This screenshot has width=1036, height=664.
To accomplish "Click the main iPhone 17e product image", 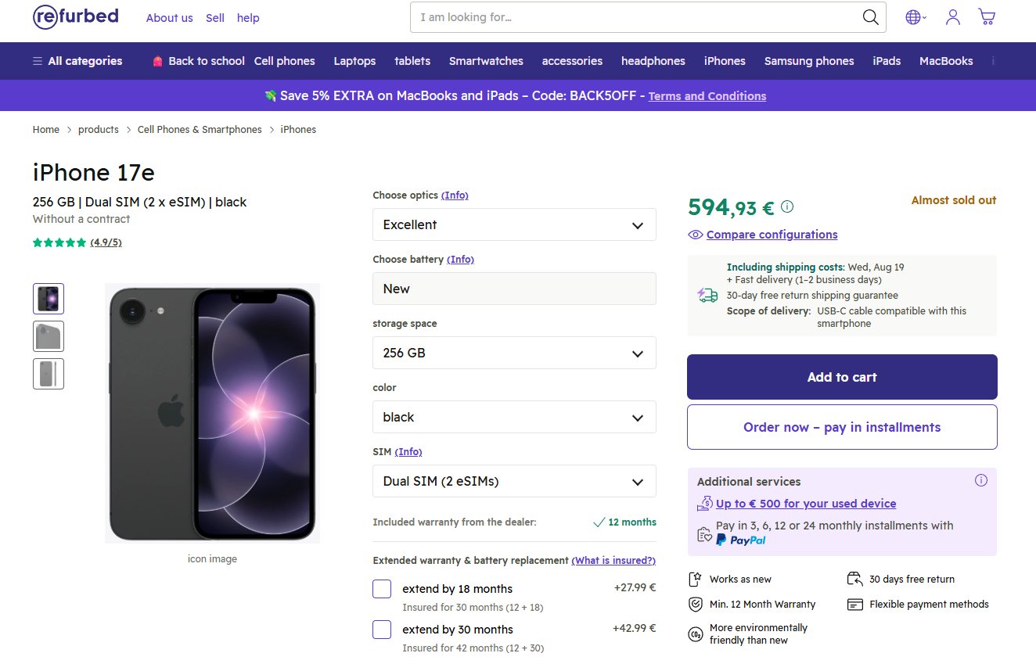I will pyautogui.click(x=212, y=413).
